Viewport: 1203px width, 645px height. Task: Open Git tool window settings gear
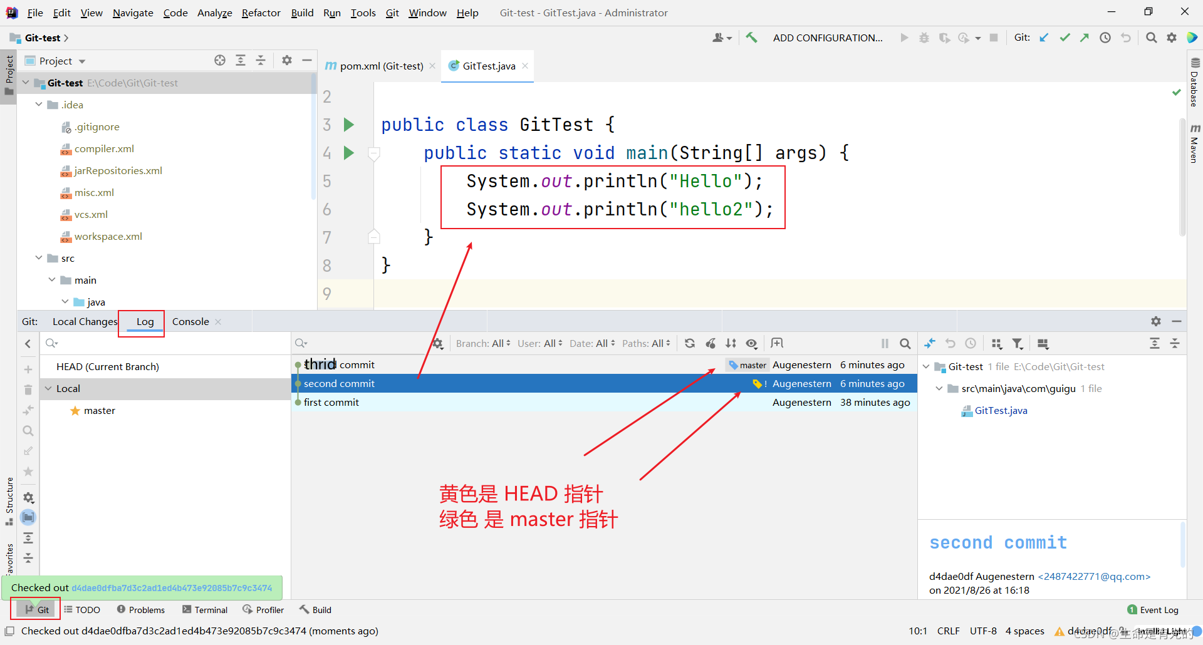pyautogui.click(x=1156, y=321)
